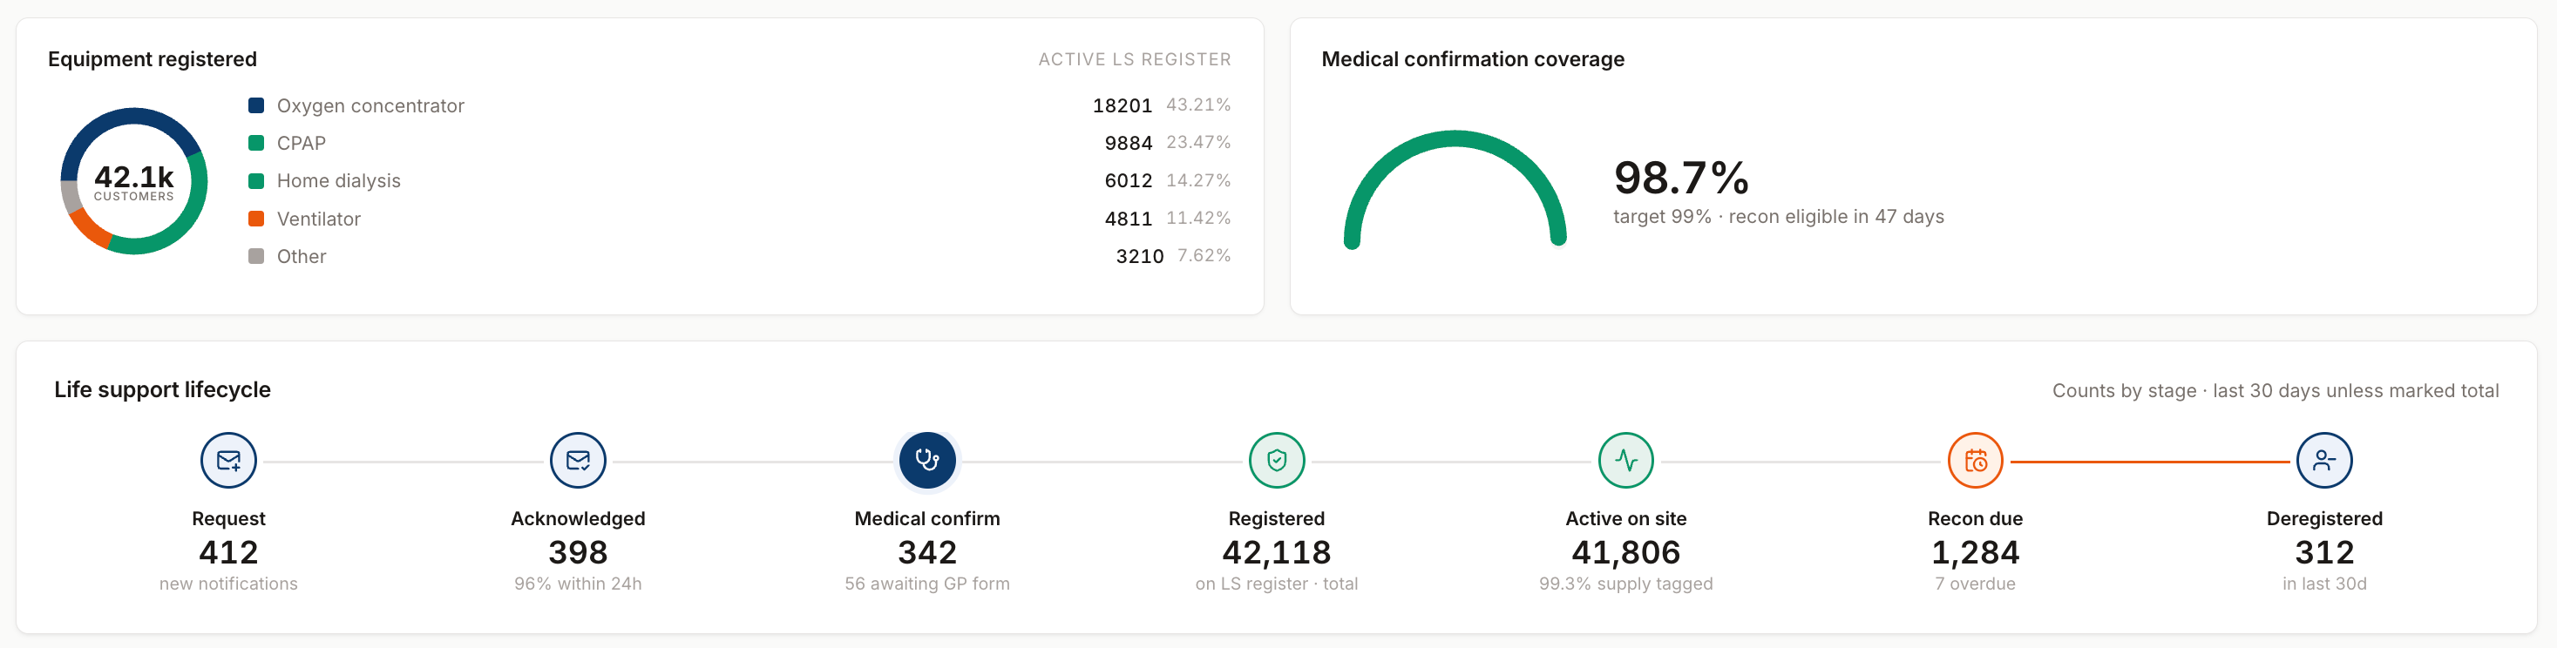
Task: Click 'in last 30d' under Deregistered
Action: click(2324, 584)
